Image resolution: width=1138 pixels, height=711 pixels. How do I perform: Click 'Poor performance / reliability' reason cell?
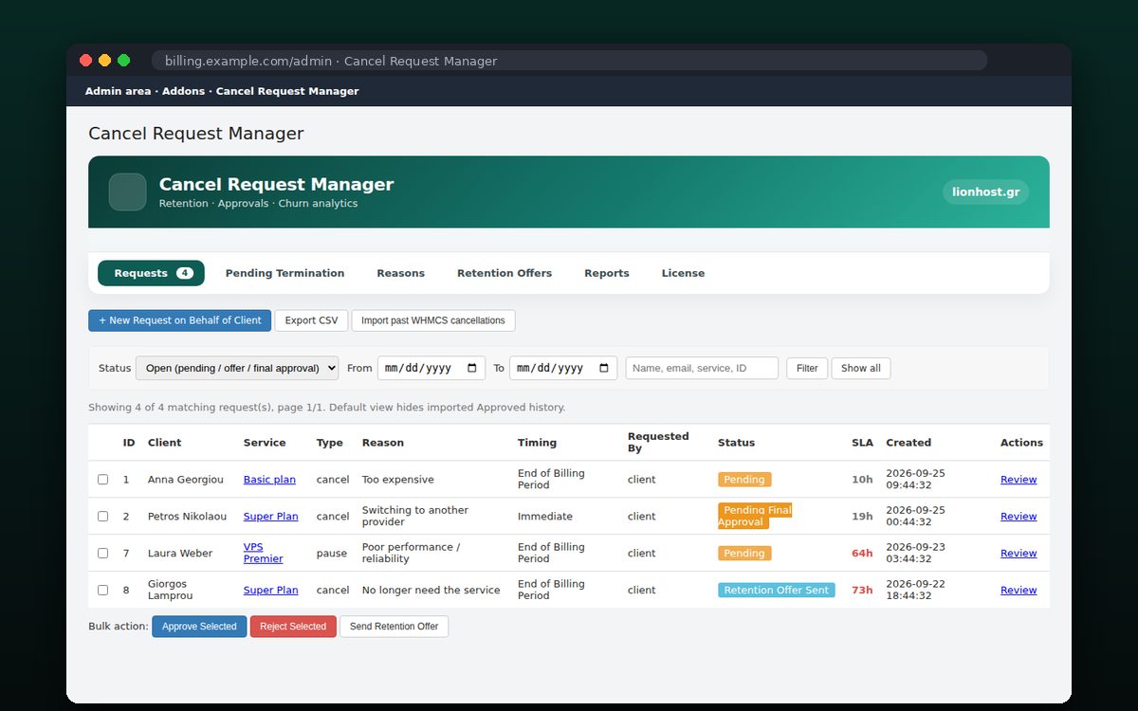[x=411, y=553]
